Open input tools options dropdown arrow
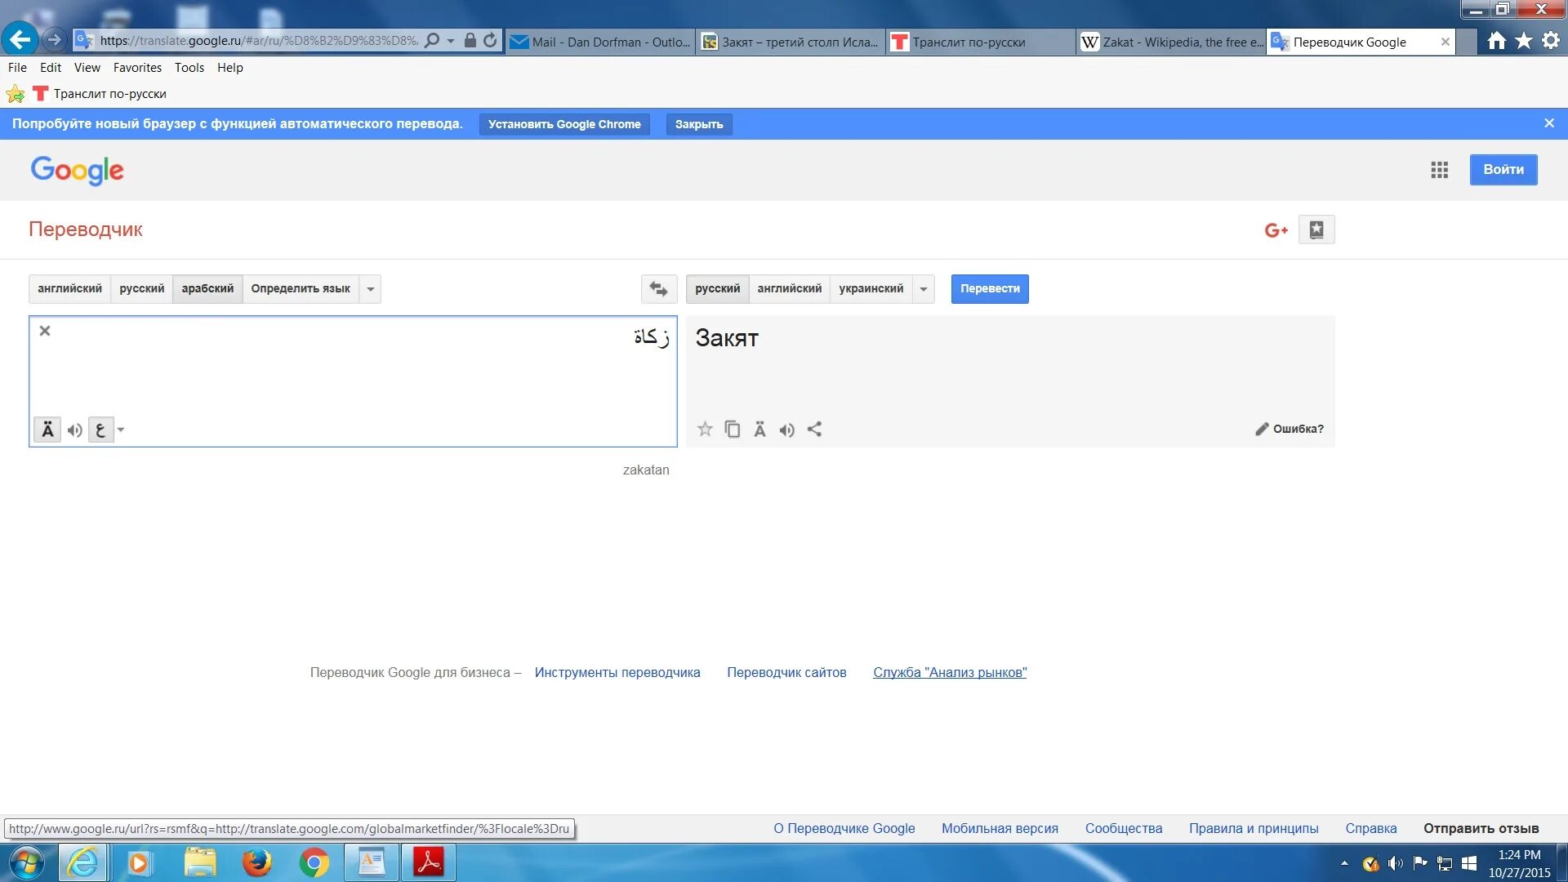The image size is (1568, 882). pos(121,430)
